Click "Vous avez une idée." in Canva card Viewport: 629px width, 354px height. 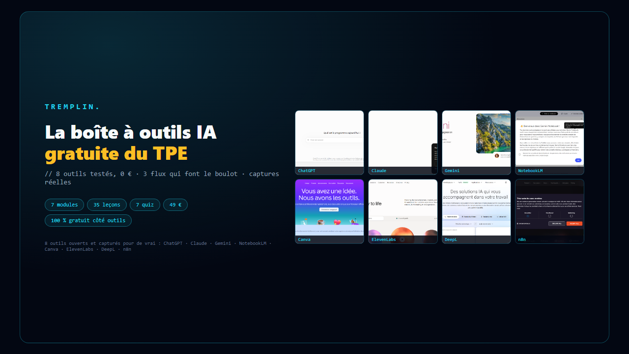coord(329,191)
